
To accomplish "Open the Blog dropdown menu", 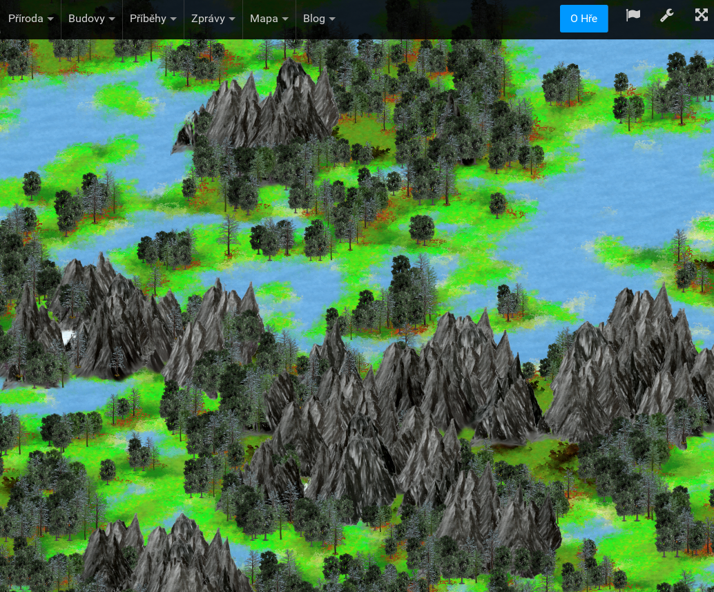I will click(x=319, y=19).
